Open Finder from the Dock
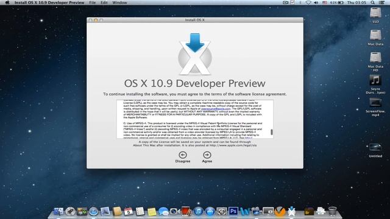The image size is (390, 219). (x=58, y=211)
